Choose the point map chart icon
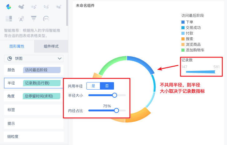The height and width of the screenshot is (145, 227). coord(34,7)
